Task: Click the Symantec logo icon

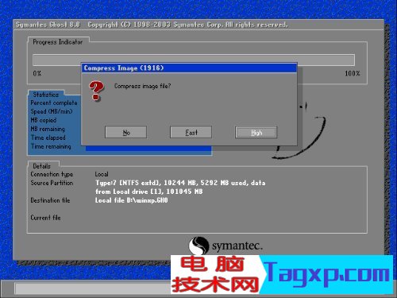Action: pos(198,246)
